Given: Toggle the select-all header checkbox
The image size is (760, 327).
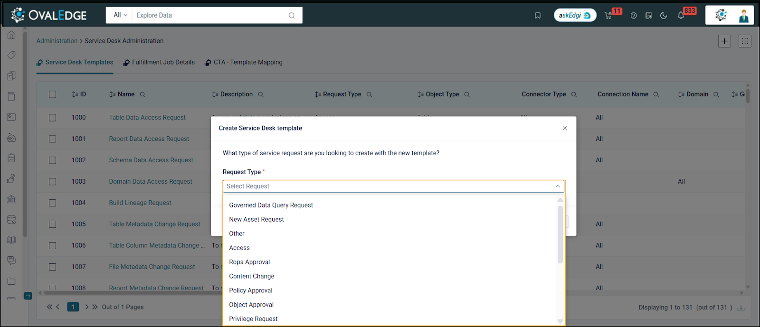Looking at the screenshot, I should 53,94.
